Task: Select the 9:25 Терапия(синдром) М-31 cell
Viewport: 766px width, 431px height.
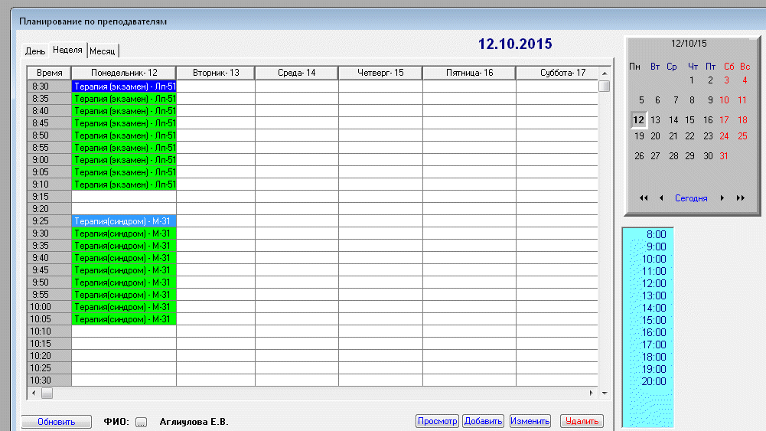Action: pos(123,221)
